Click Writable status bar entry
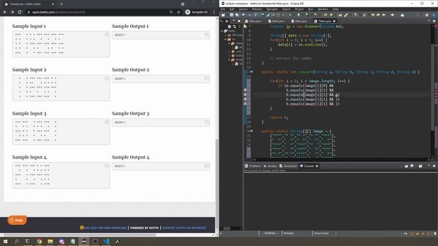Image resolution: width=438 pixels, height=246 pixels. coord(289,233)
